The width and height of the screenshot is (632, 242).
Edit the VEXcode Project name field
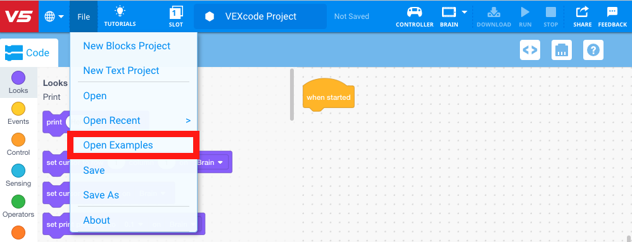tap(260, 16)
